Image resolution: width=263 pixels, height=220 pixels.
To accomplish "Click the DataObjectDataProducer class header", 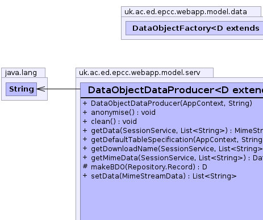I will pyautogui.click(x=172, y=90).
